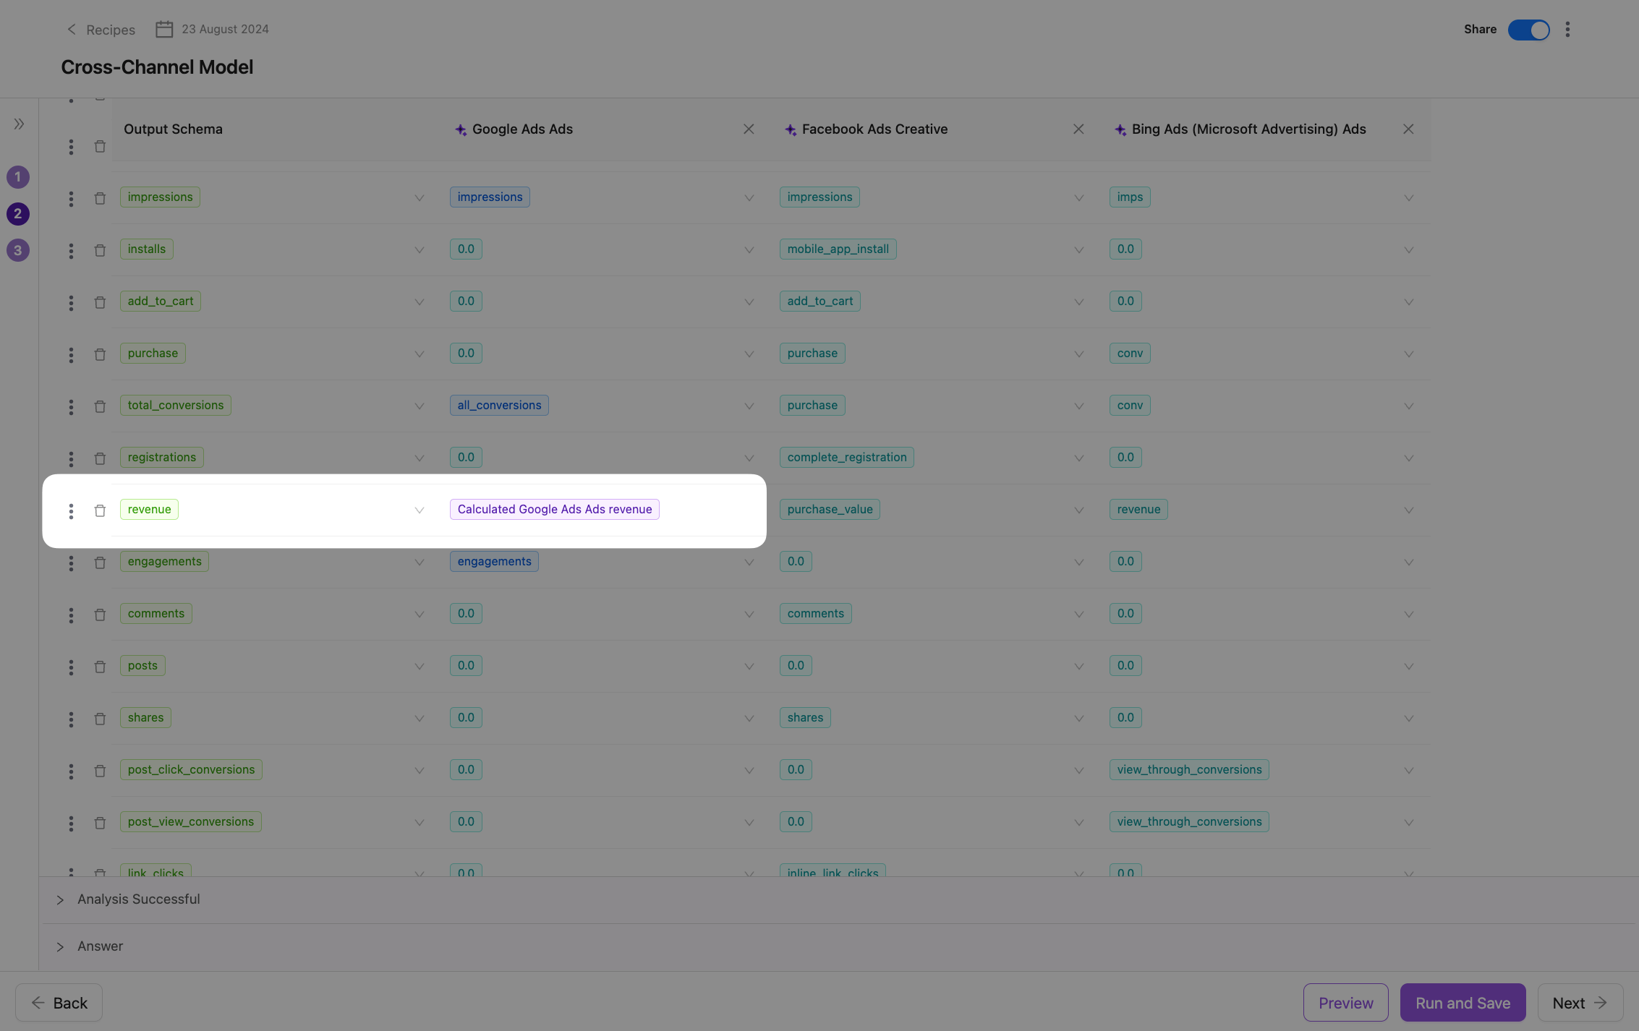Open three-dot menu for revenue row

71,510
